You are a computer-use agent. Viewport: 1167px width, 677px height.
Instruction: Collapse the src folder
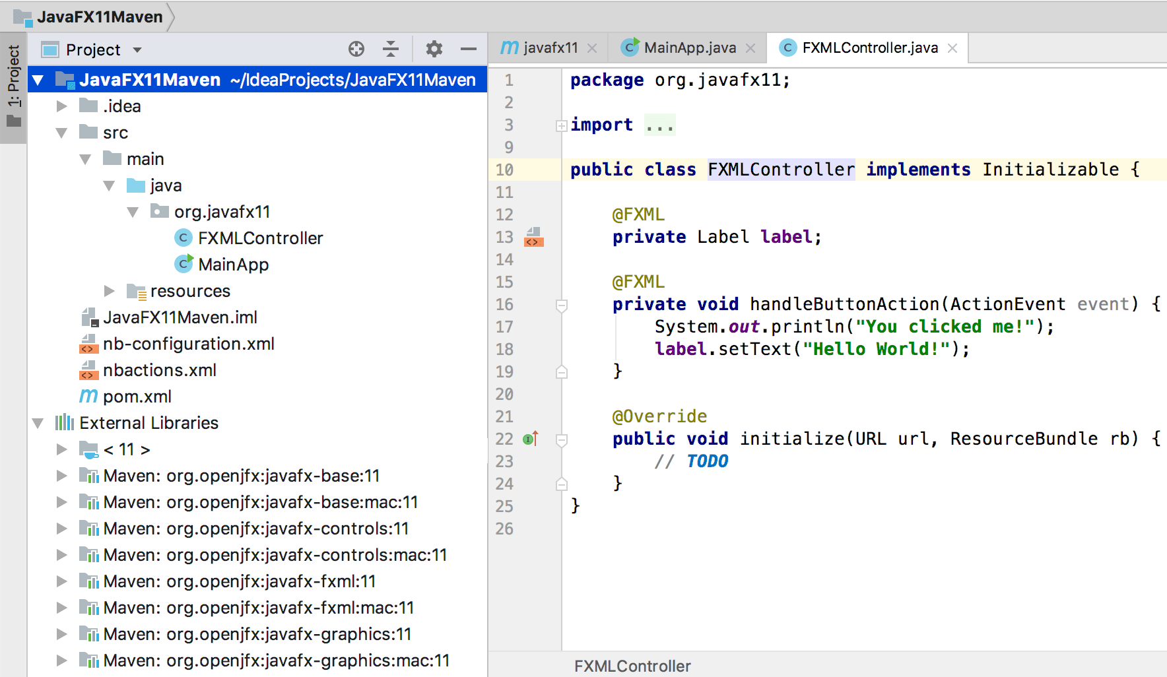[x=61, y=133]
